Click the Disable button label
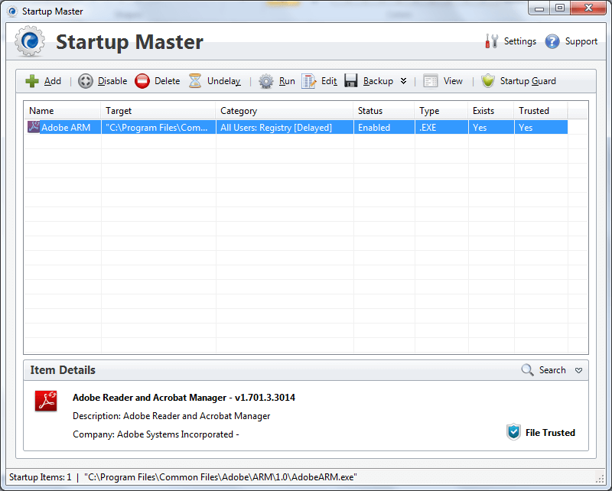Viewport: 612px width, 491px height. click(x=112, y=81)
